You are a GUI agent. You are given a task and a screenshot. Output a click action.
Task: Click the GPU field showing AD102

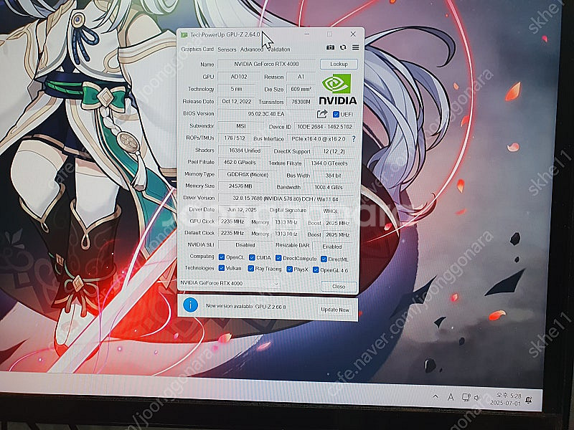(239, 77)
